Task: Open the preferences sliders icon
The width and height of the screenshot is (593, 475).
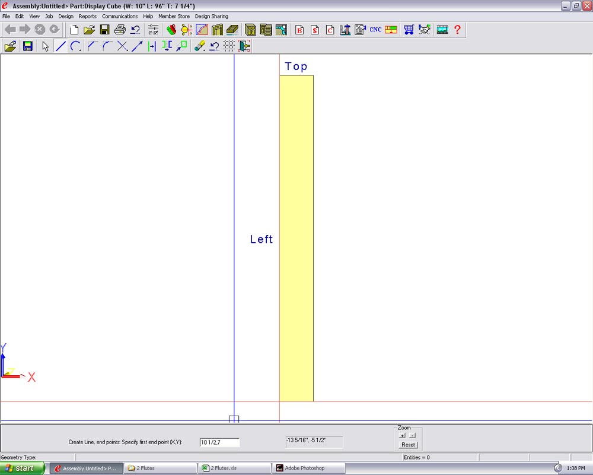Action: pyautogui.click(x=153, y=30)
